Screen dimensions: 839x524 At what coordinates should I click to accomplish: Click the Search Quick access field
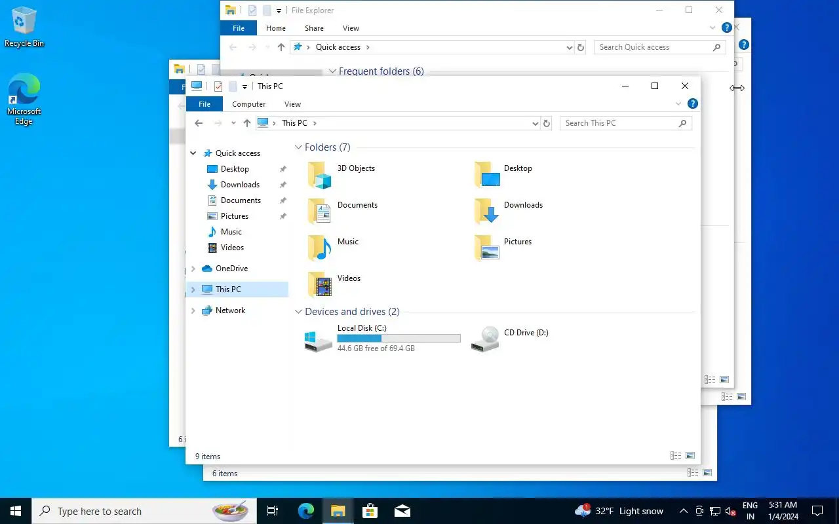(660, 47)
